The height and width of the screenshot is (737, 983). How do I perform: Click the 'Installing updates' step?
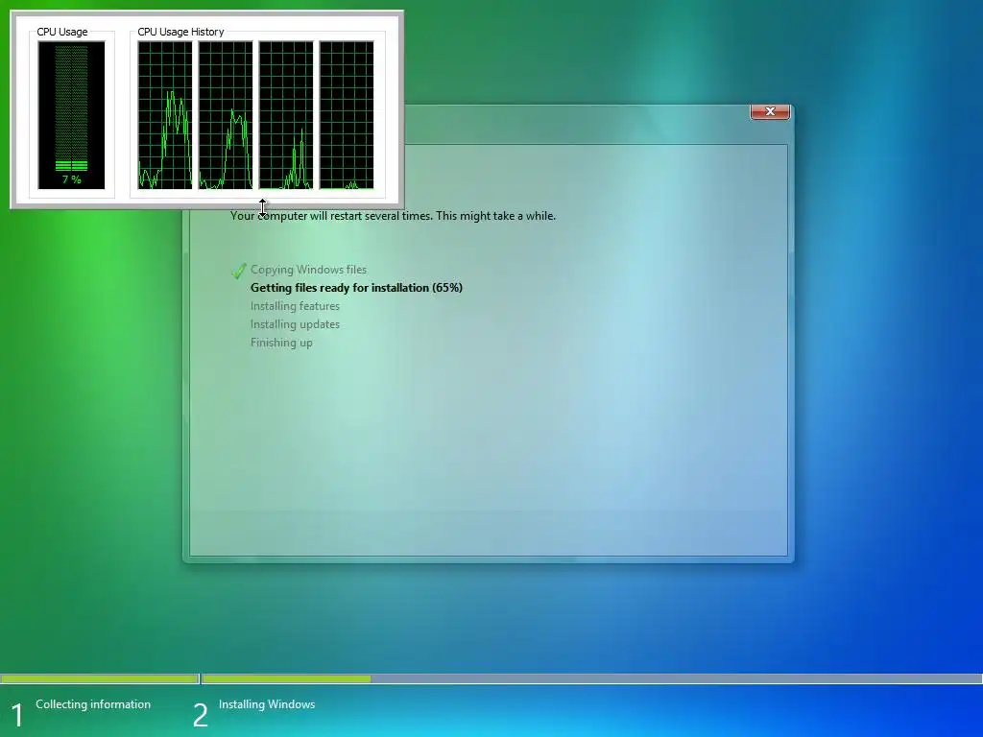[295, 324]
